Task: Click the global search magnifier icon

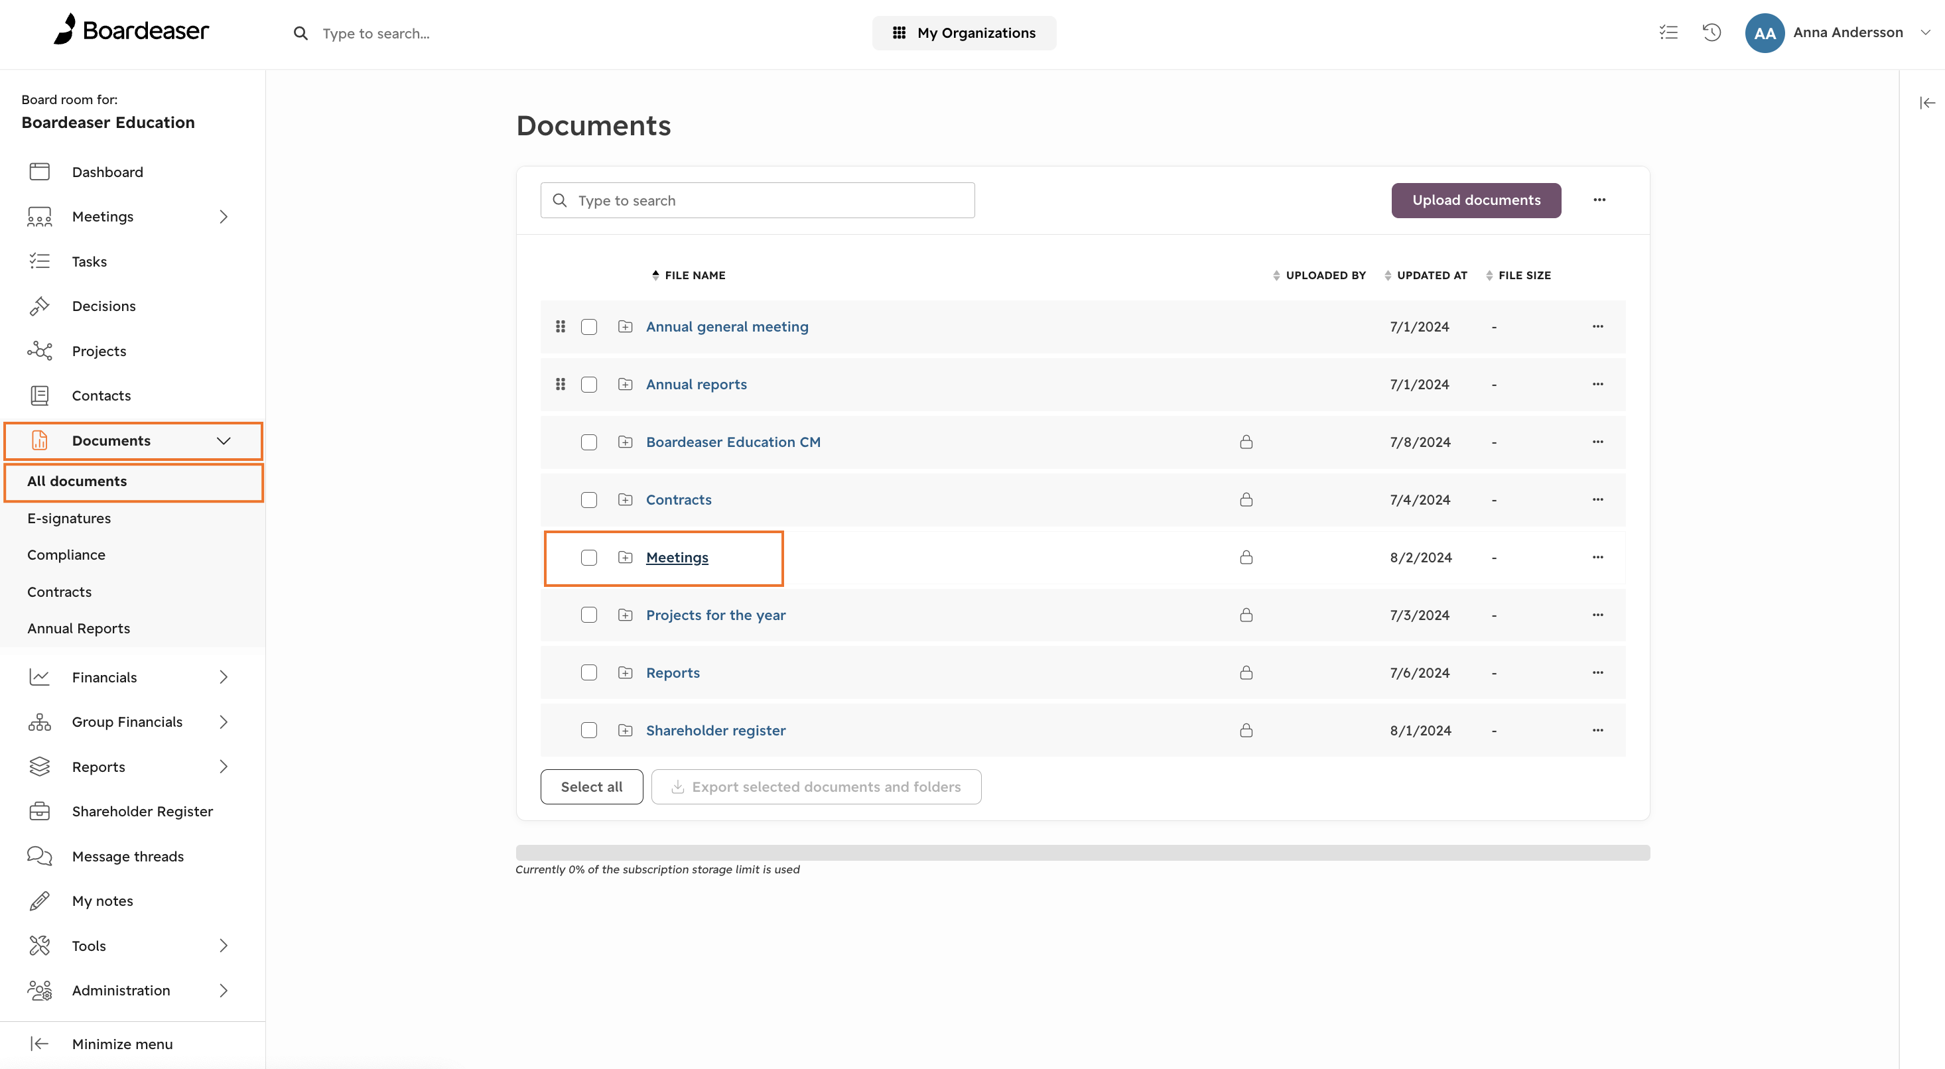Action: click(301, 33)
